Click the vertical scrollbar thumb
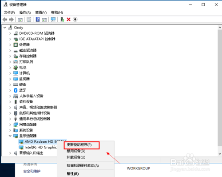Image resolution: width=222 pixels, height=177 pixels. tap(220, 88)
